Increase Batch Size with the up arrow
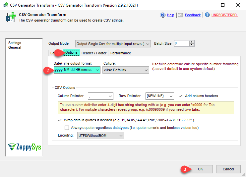 pyautogui.click(x=192, y=42)
